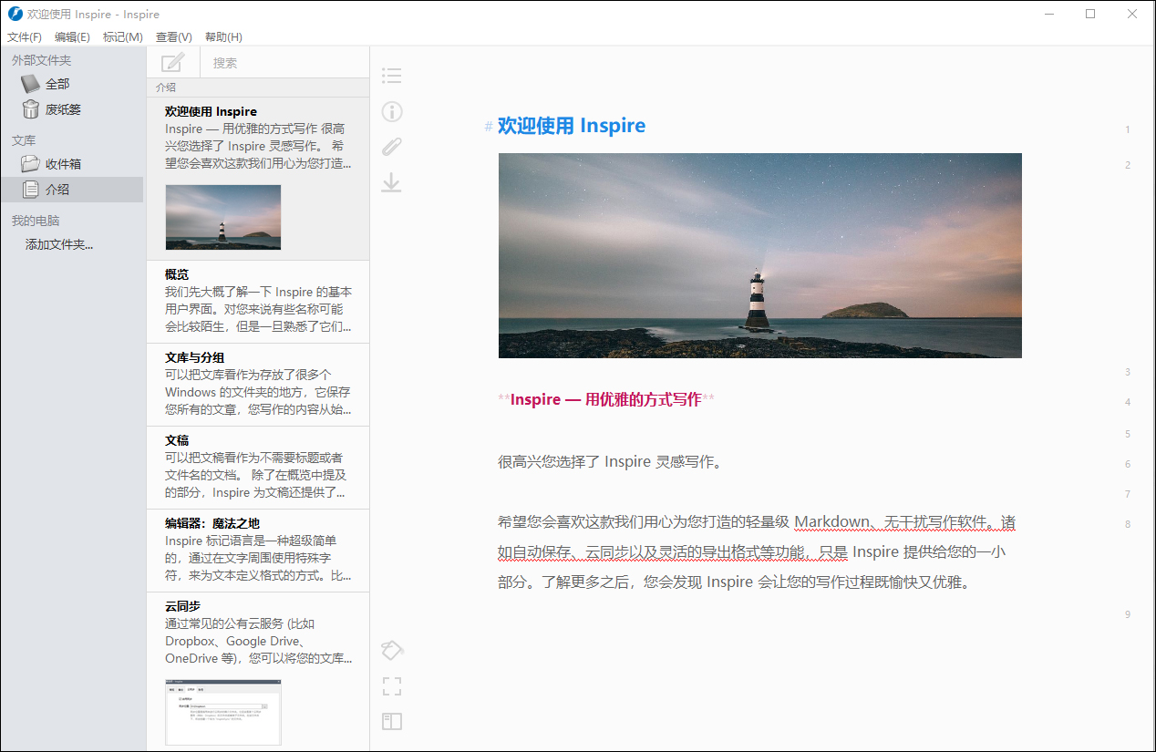
Task: Select the 全部 book icon
Action: pyautogui.click(x=31, y=84)
